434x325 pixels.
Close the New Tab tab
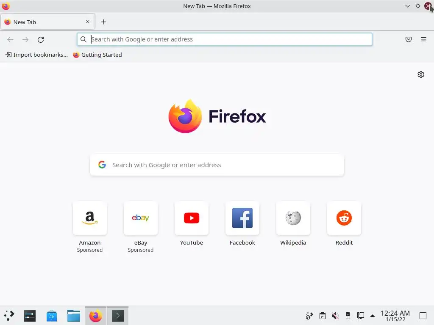point(88,22)
